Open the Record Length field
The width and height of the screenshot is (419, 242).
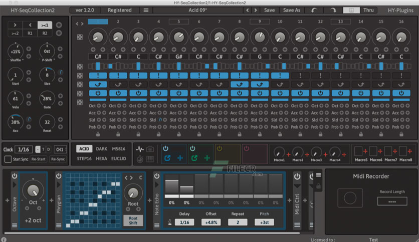[x=392, y=201]
